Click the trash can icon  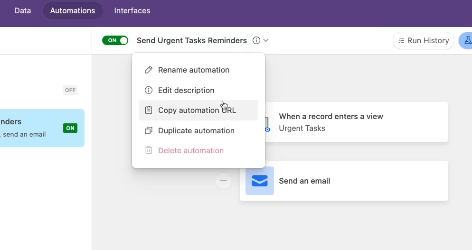pos(149,150)
